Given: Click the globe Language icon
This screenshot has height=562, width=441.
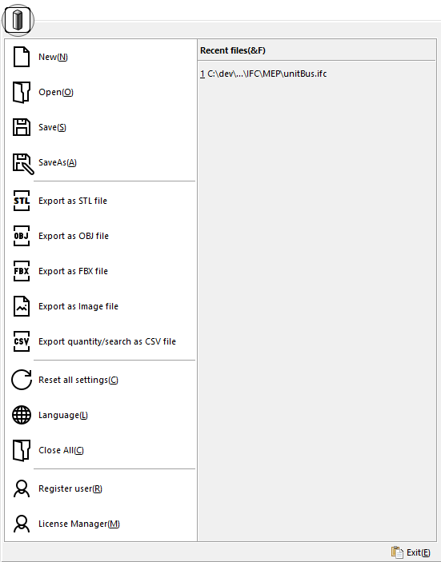Looking at the screenshot, I should tap(22, 415).
